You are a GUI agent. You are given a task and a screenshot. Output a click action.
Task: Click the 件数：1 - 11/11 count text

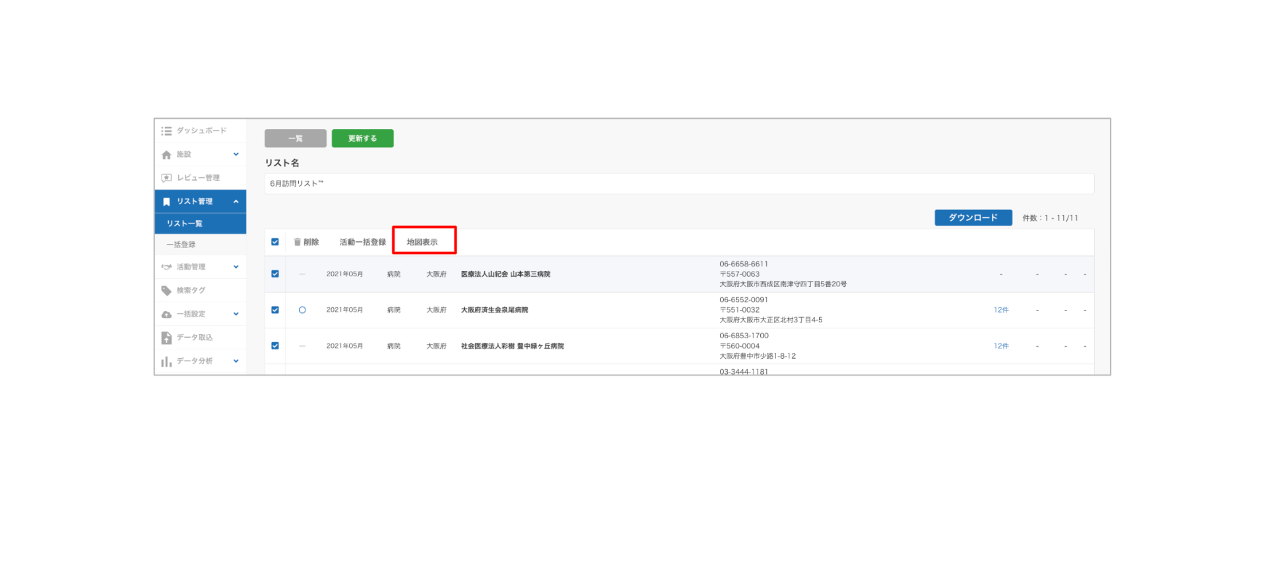[x=1050, y=218]
